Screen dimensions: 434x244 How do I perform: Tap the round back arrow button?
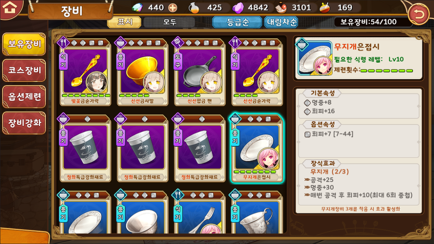(x=418, y=14)
